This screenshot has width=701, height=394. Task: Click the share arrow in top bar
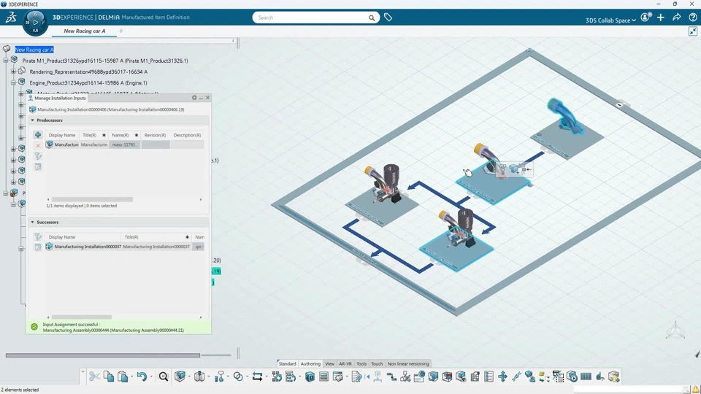677,18
